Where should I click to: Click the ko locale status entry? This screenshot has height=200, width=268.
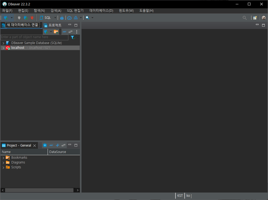click(188, 196)
